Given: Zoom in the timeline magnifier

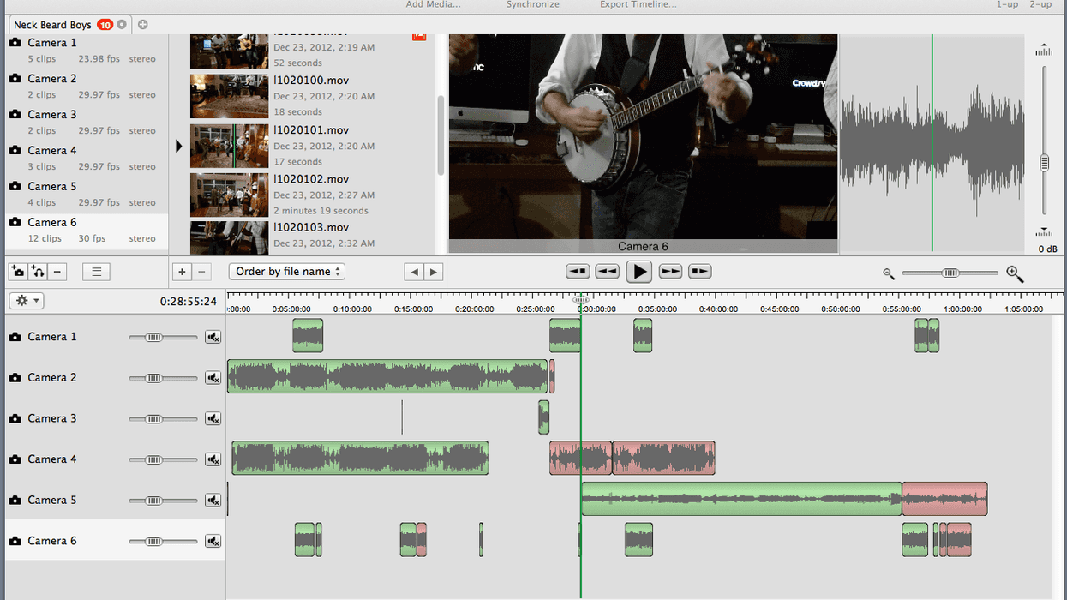Looking at the screenshot, I should pyautogui.click(x=1015, y=273).
